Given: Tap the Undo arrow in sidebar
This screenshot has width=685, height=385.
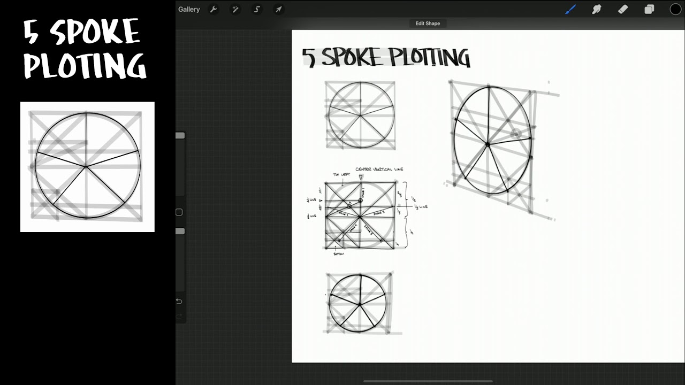Looking at the screenshot, I should pyautogui.click(x=179, y=301).
